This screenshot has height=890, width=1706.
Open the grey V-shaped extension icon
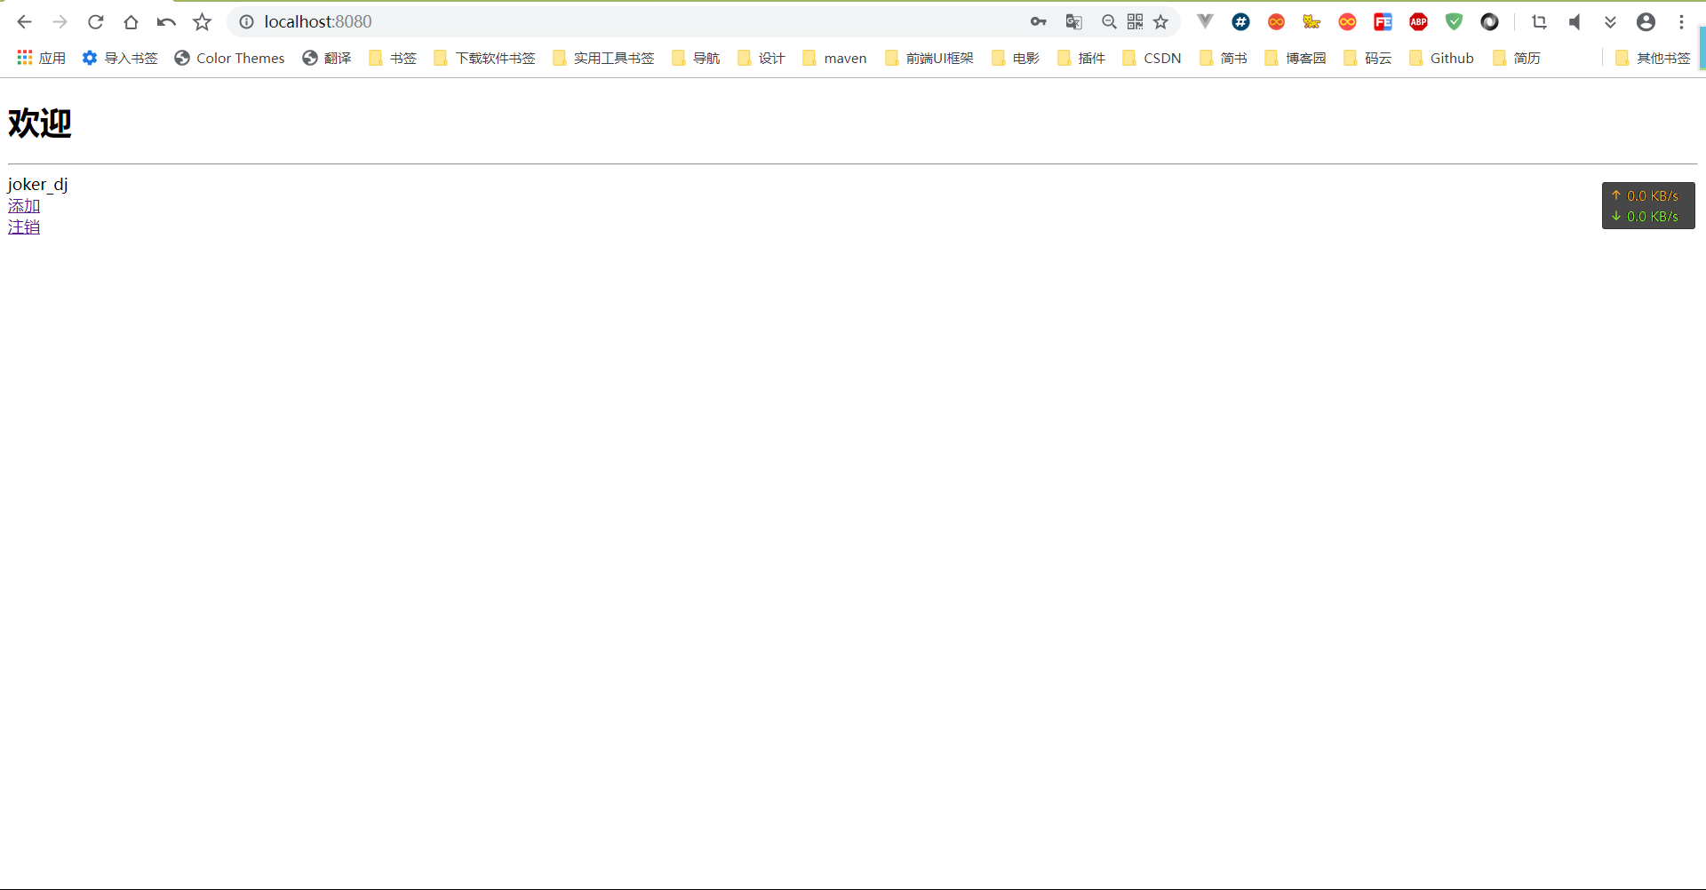click(1205, 21)
